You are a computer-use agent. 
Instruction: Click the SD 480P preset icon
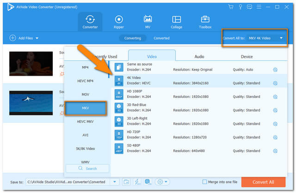point(119,149)
